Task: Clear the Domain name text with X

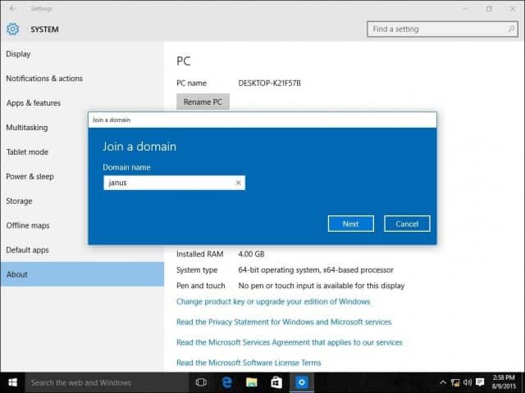Action: 239,183
